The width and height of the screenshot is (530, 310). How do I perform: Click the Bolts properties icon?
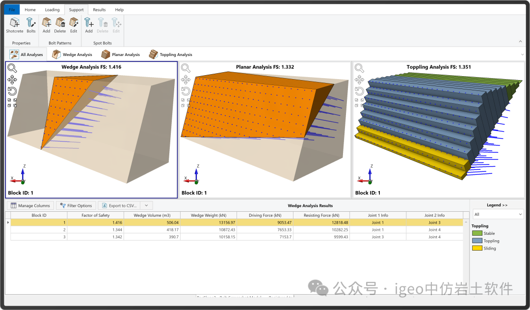31,25
